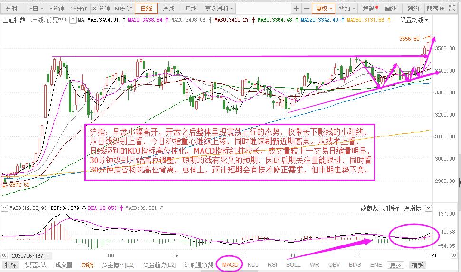Select the BIAS indicator tab
The height and width of the screenshot is (272, 461).
[355, 265]
